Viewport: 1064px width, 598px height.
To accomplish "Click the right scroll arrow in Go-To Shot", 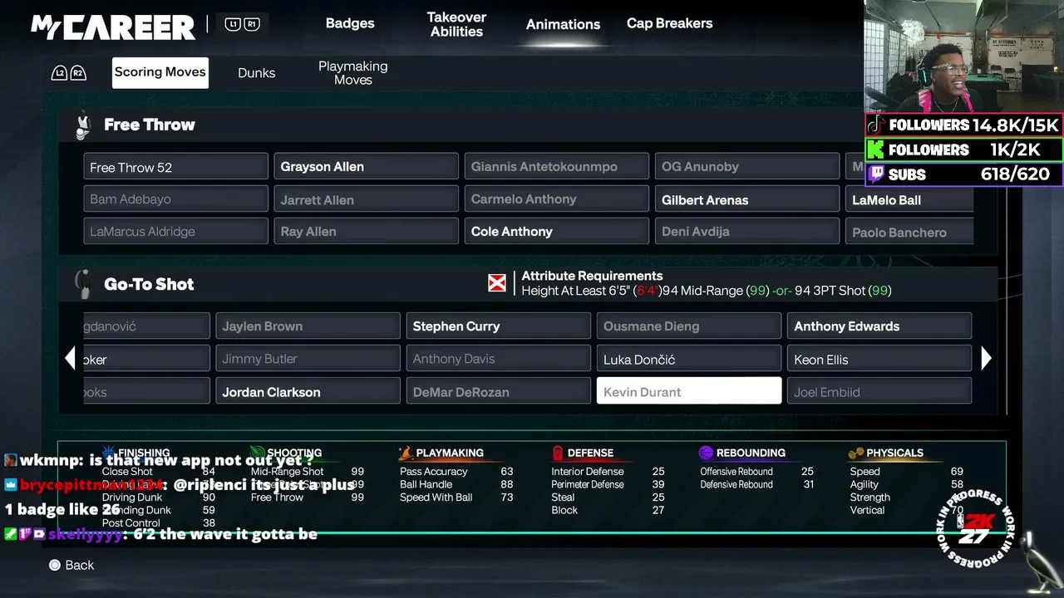I will click(986, 359).
